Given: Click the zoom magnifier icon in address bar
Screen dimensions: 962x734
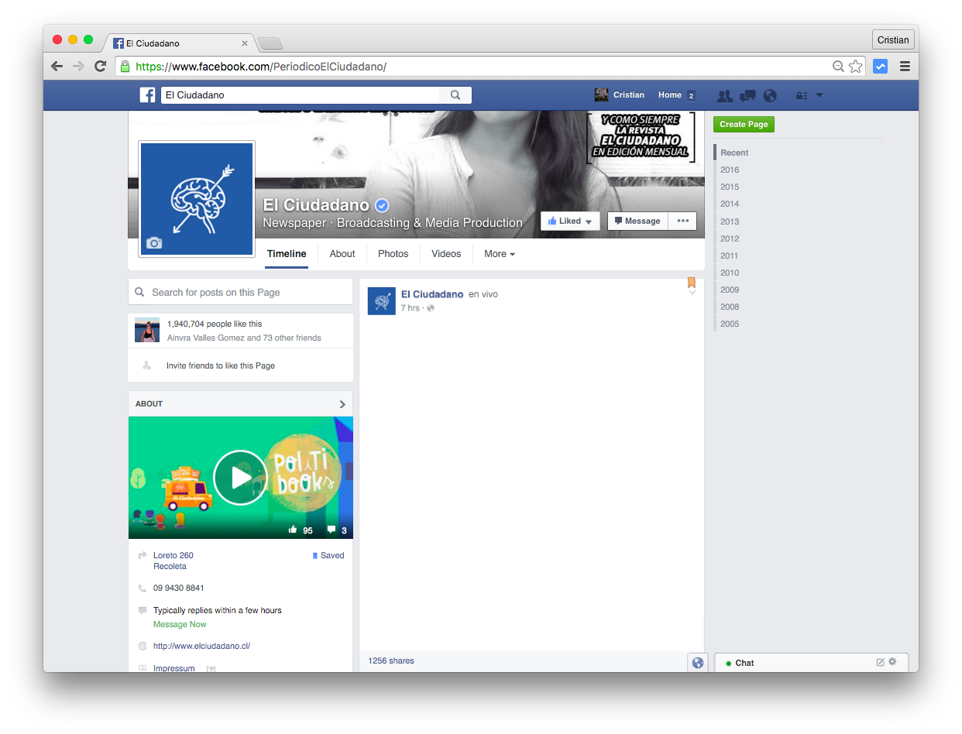Looking at the screenshot, I should (838, 67).
